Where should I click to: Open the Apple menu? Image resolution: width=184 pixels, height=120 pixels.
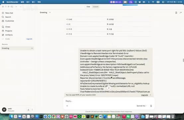(3, 2)
